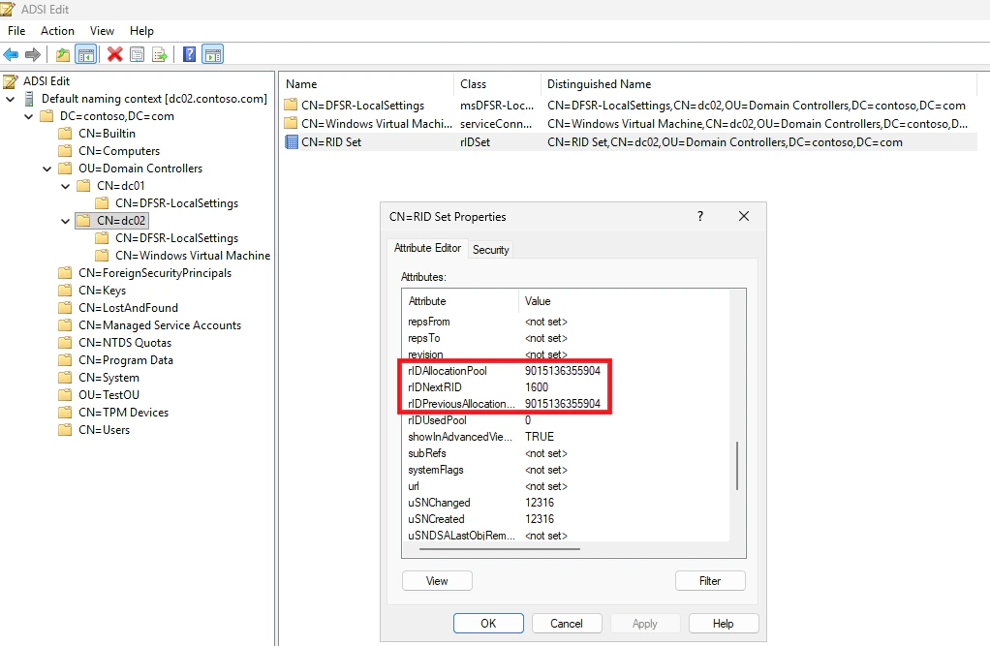Image resolution: width=990 pixels, height=646 pixels.
Task: Click the attribute list horizontal scrollbar
Action: click(x=500, y=549)
